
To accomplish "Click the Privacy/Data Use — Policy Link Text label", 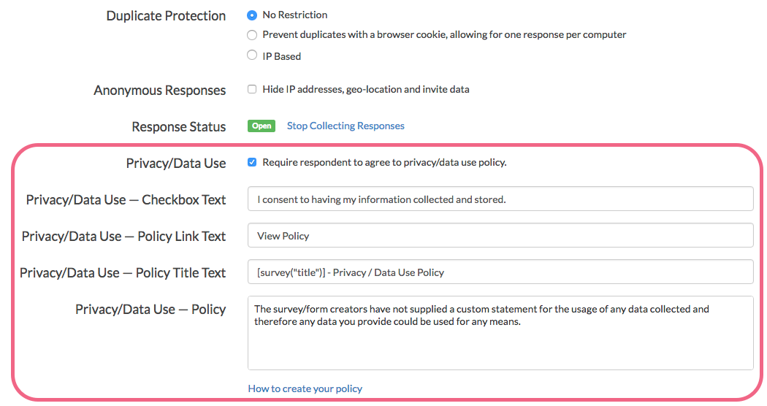I will click(x=123, y=237).
